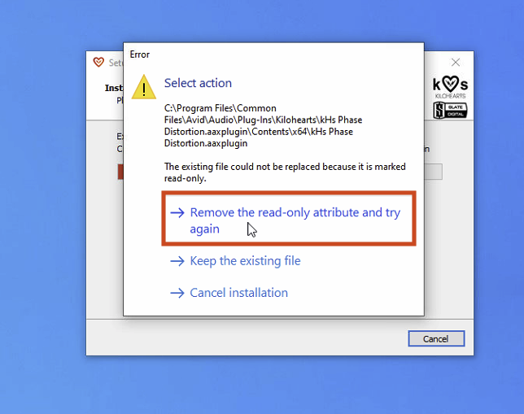Click the 'Select action' heading

coord(198,83)
